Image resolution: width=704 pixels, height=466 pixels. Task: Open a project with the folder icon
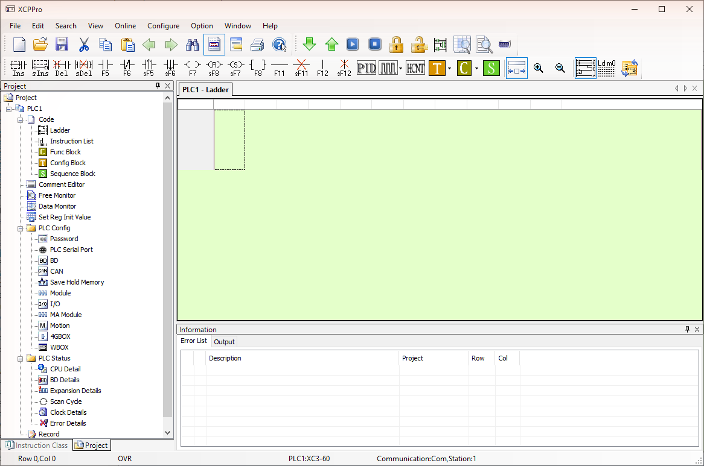pyautogui.click(x=40, y=45)
